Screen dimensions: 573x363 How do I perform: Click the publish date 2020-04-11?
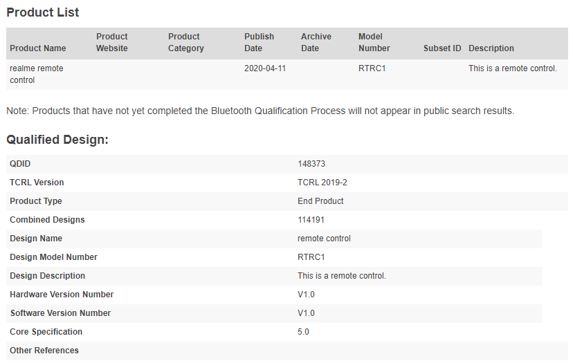[x=264, y=68]
